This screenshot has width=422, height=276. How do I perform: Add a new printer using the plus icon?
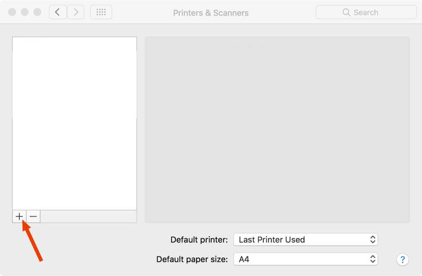19,216
